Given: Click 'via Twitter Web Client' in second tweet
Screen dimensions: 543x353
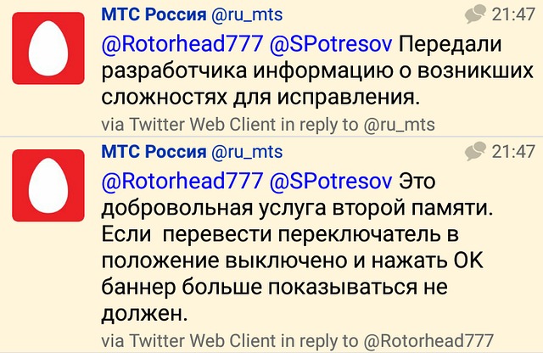Looking at the screenshot, I should tap(188, 340).
